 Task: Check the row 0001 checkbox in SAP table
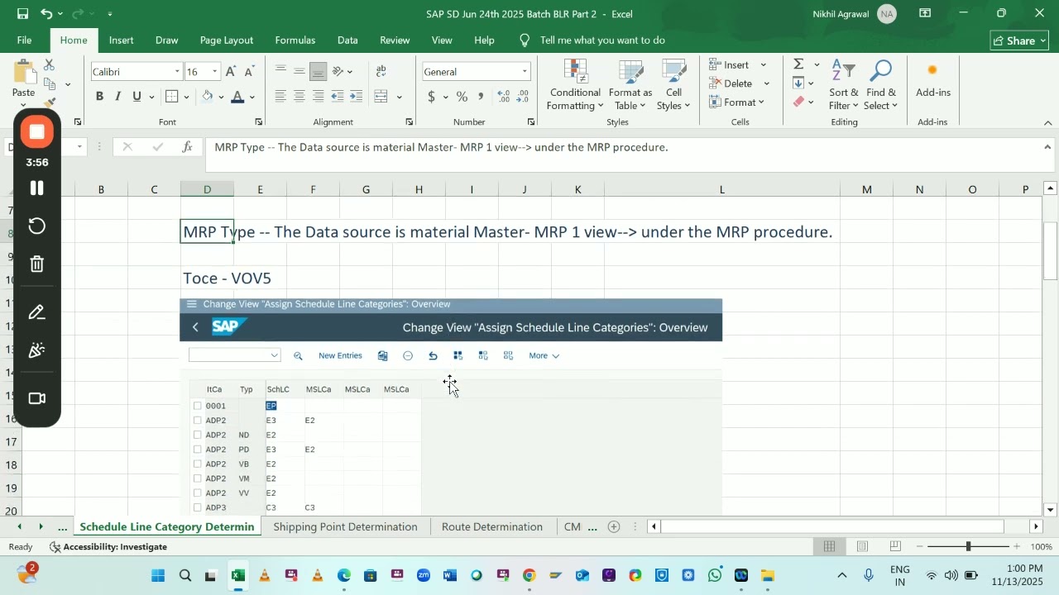(197, 406)
